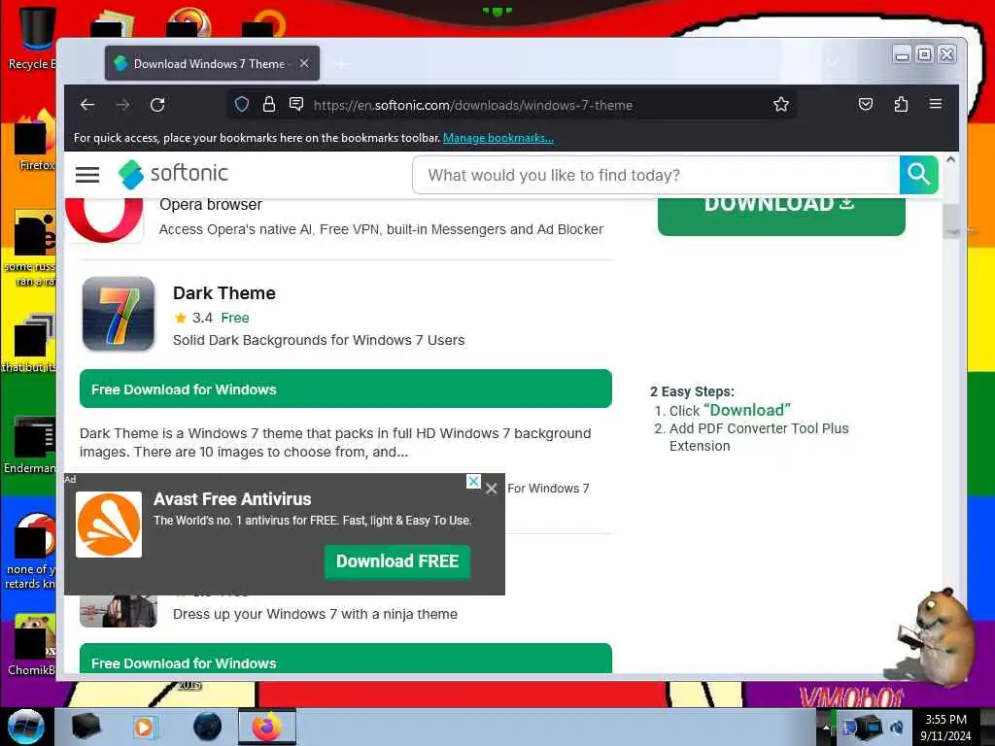The width and height of the screenshot is (995, 746).
Task: Save page to Pocket
Action: pos(866,104)
